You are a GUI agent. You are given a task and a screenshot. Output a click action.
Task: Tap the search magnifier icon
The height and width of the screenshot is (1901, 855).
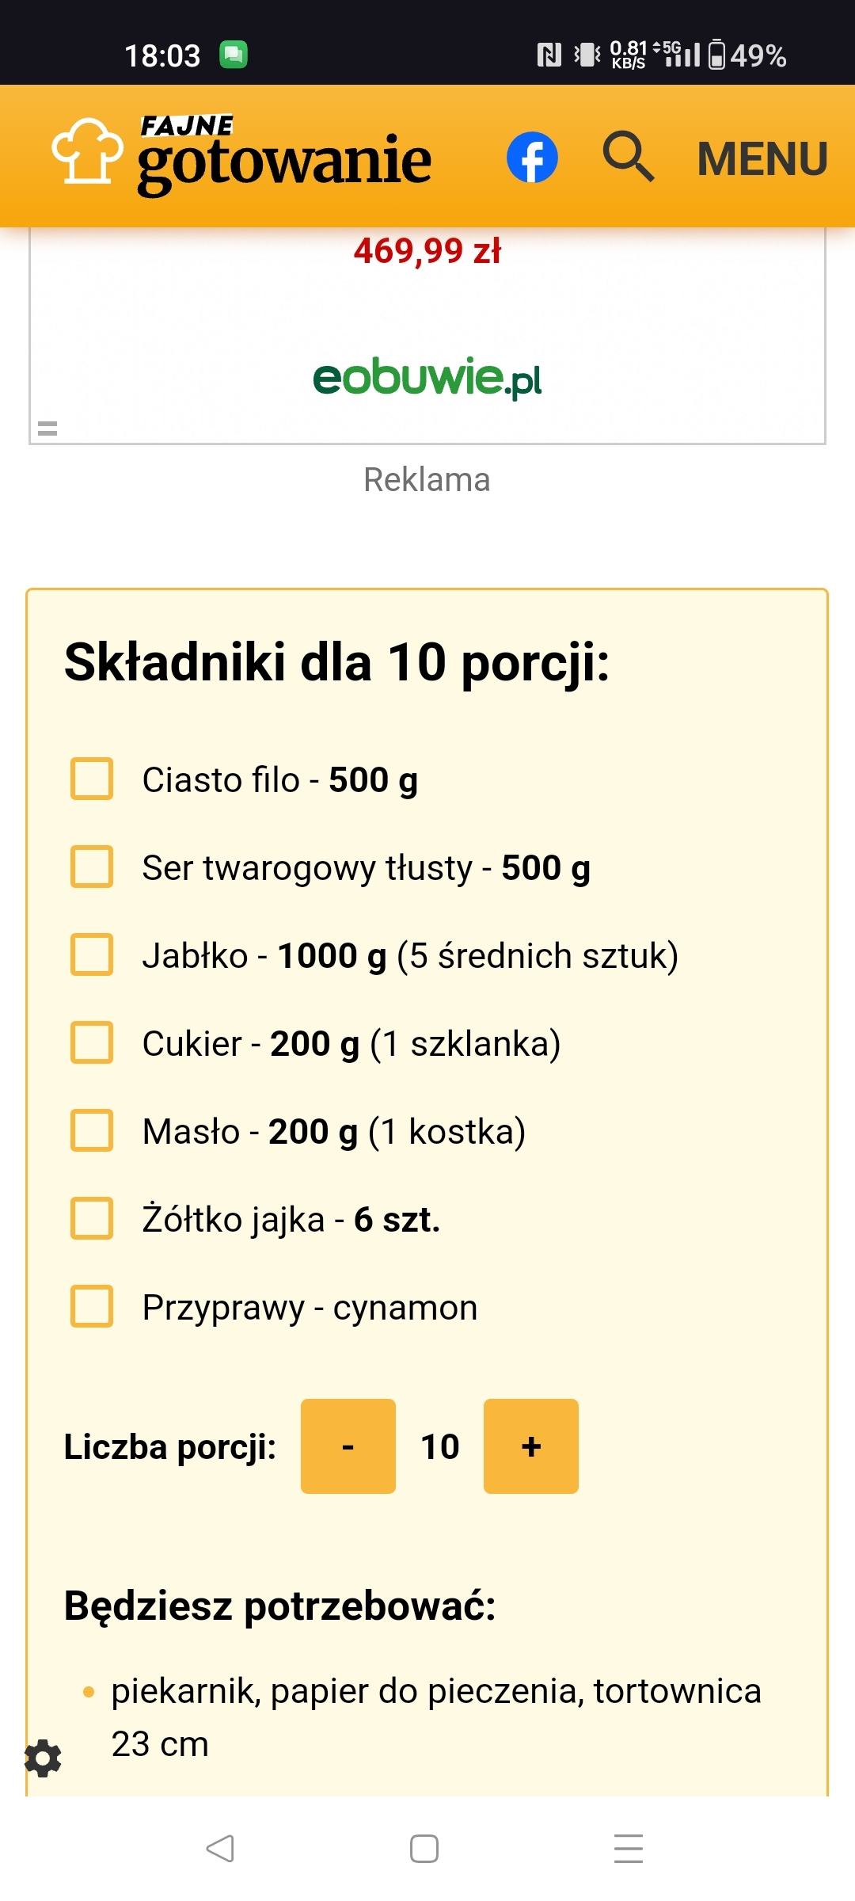(629, 157)
